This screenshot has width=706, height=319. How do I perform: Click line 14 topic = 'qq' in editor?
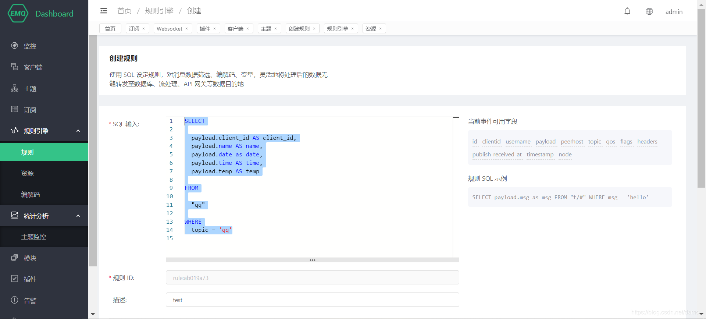(211, 230)
